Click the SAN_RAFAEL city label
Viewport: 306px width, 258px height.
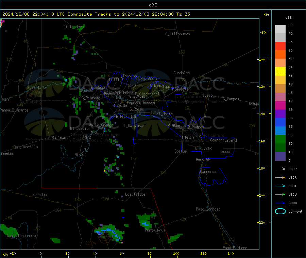click(125, 92)
